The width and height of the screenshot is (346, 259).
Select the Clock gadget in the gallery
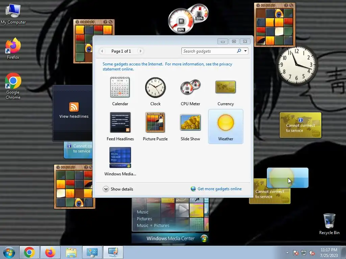tap(155, 91)
